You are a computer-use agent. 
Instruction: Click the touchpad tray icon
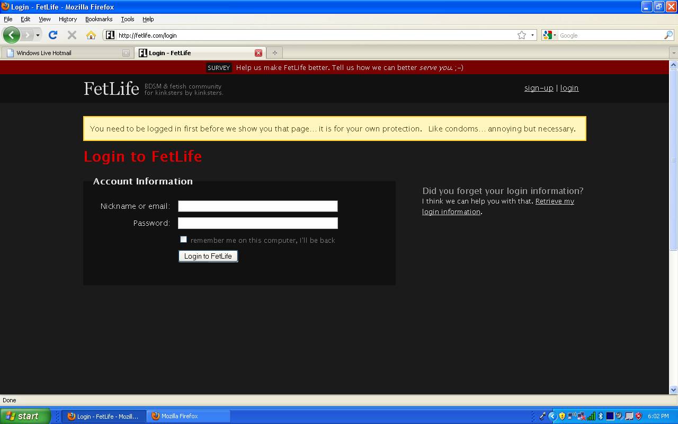[x=629, y=416]
